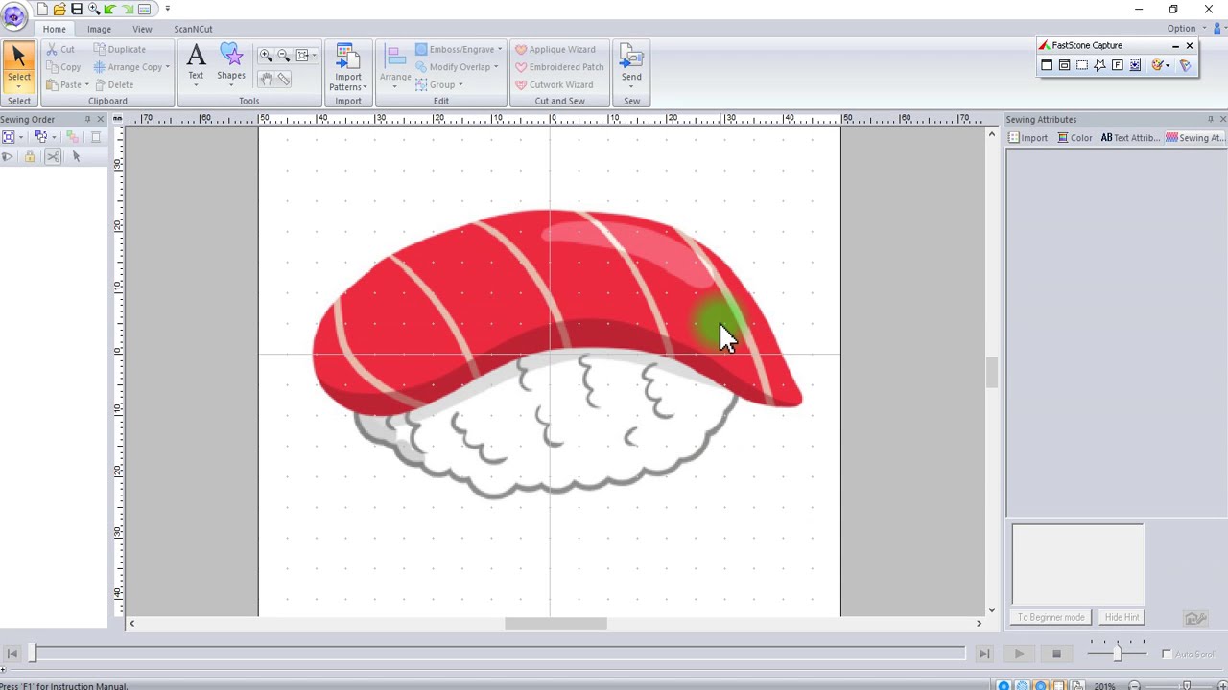Open the pansy application menu button
This screenshot has width=1228, height=690.
point(13,15)
